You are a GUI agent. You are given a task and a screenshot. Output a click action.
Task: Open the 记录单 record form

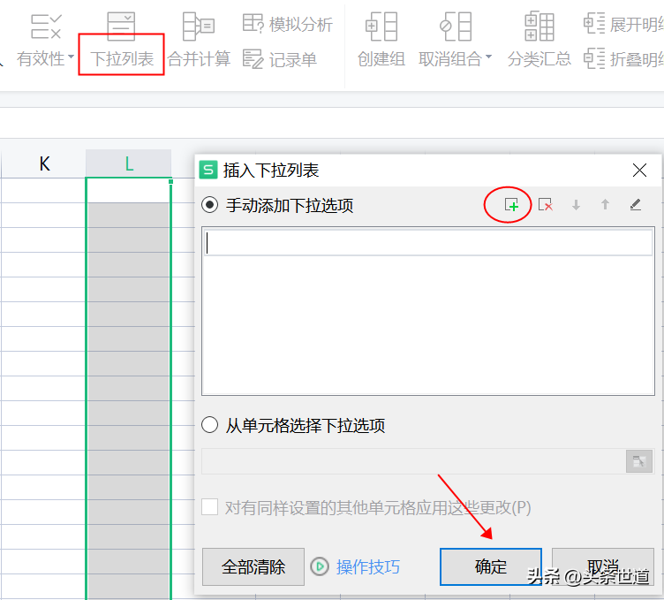point(280,59)
